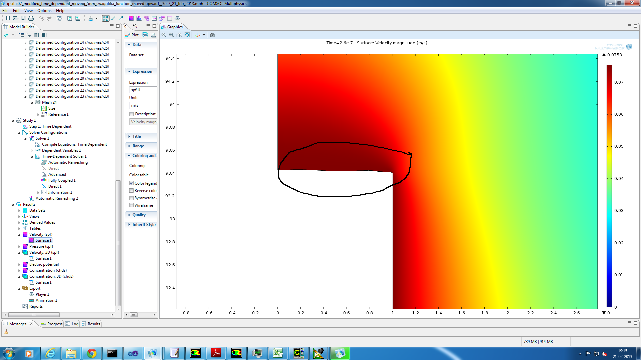Take an image snapshot with the camera icon
641x360 pixels.
[x=213, y=35]
